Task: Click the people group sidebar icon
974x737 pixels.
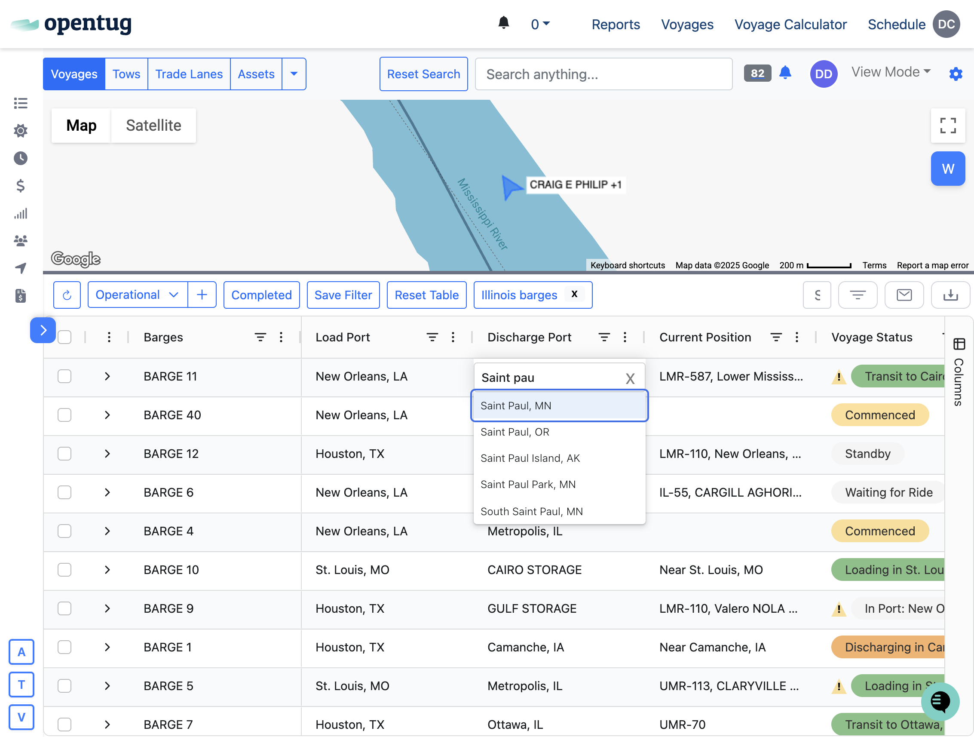Action: click(x=20, y=241)
